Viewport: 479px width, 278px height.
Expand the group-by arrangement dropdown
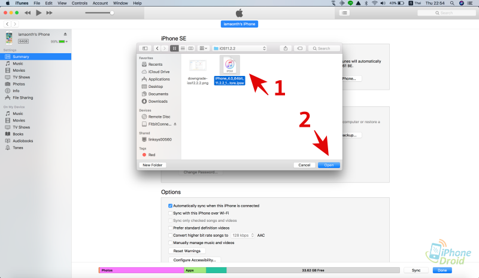pyautogui.click(x=203, y=48)
